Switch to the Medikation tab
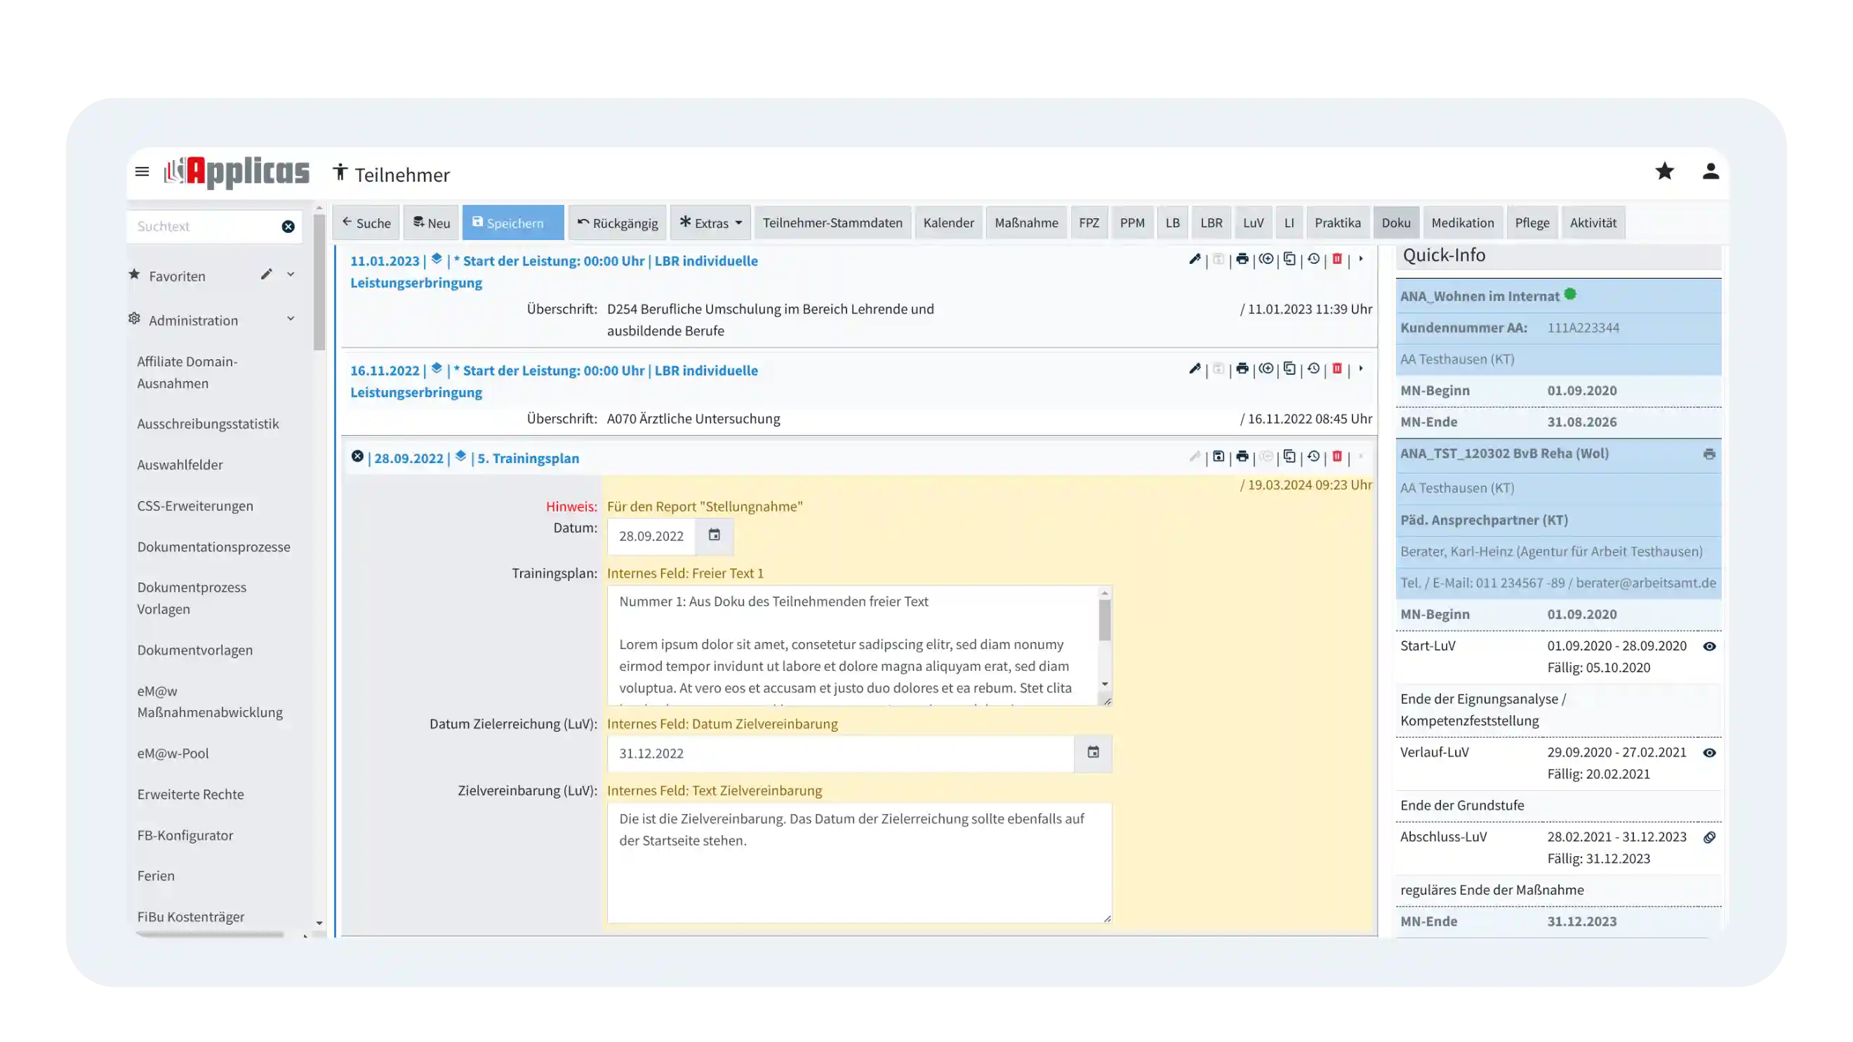Screen dimensions: 1853x1042 1461,223
